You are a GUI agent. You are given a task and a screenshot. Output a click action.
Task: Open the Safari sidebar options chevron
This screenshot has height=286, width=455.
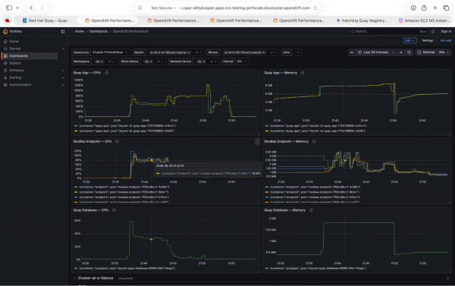[x=17, y=8]
